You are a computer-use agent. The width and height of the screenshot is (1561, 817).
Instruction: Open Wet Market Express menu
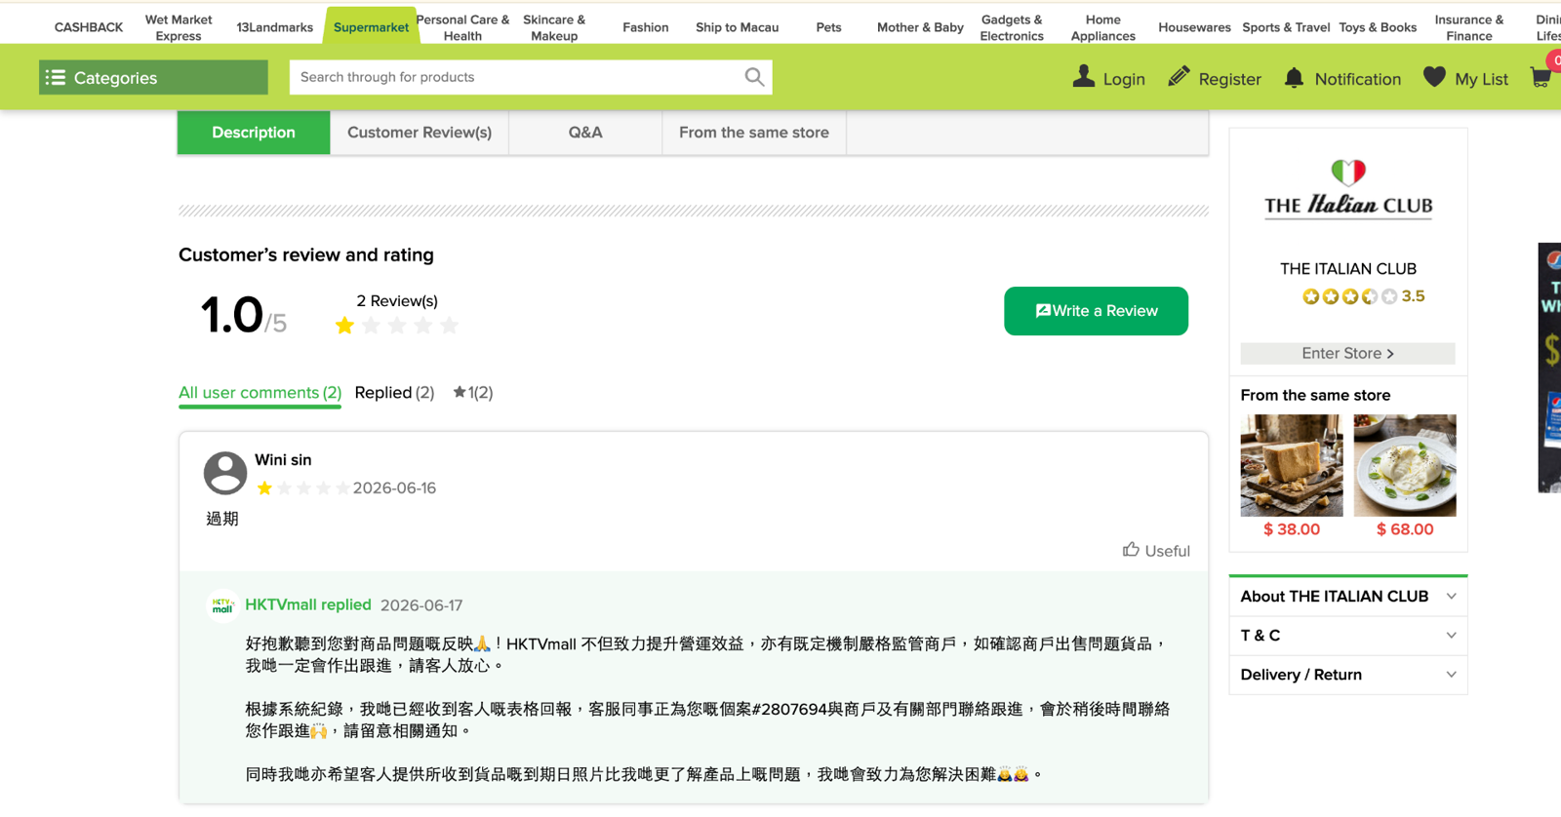[179, 27]
